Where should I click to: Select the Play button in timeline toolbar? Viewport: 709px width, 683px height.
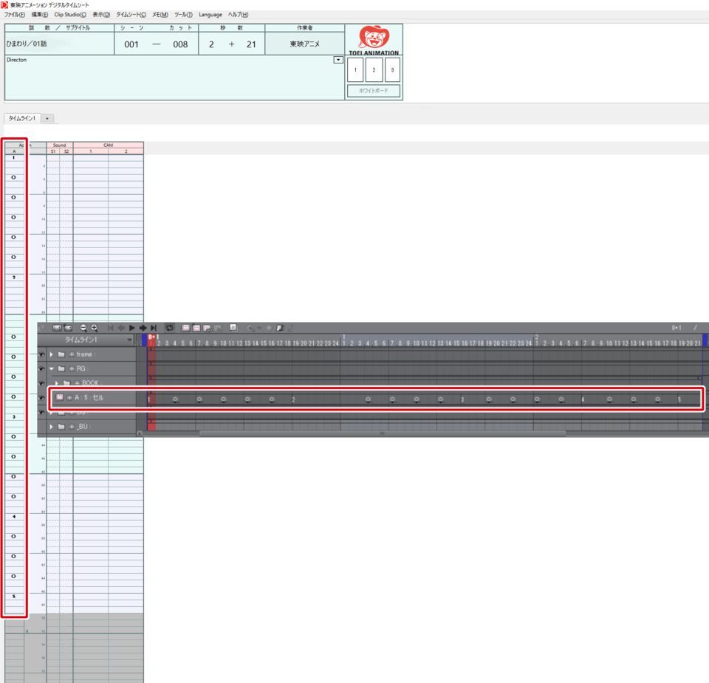(131, 326)
